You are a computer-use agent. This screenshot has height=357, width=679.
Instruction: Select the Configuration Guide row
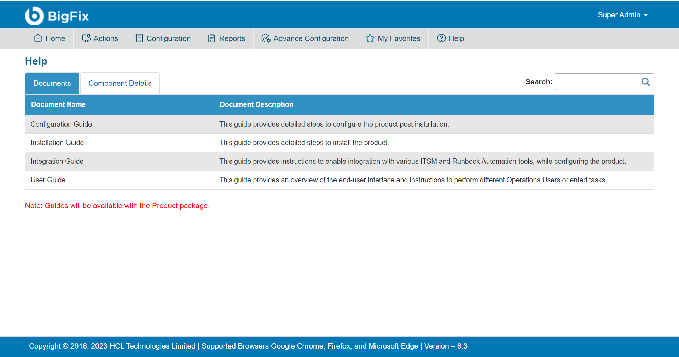click(x=339, y=124)
